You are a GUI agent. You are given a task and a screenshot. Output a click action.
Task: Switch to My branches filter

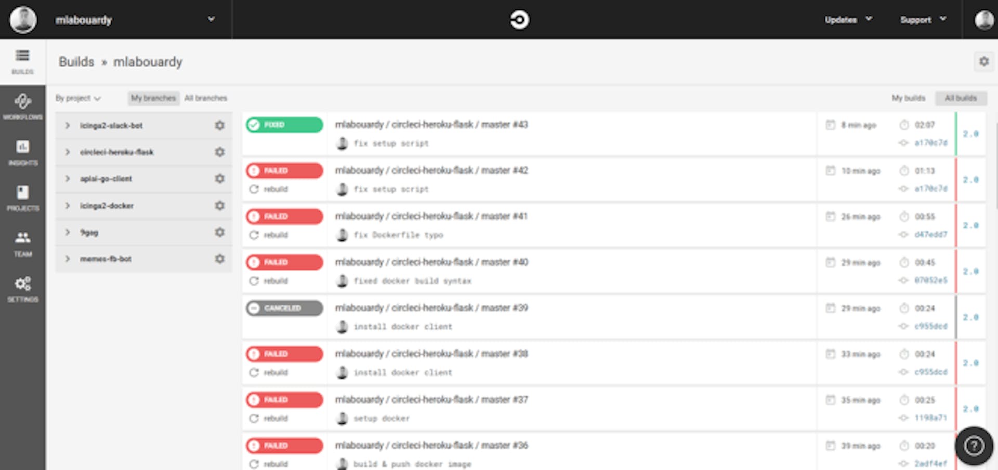[x=153, y=98]
